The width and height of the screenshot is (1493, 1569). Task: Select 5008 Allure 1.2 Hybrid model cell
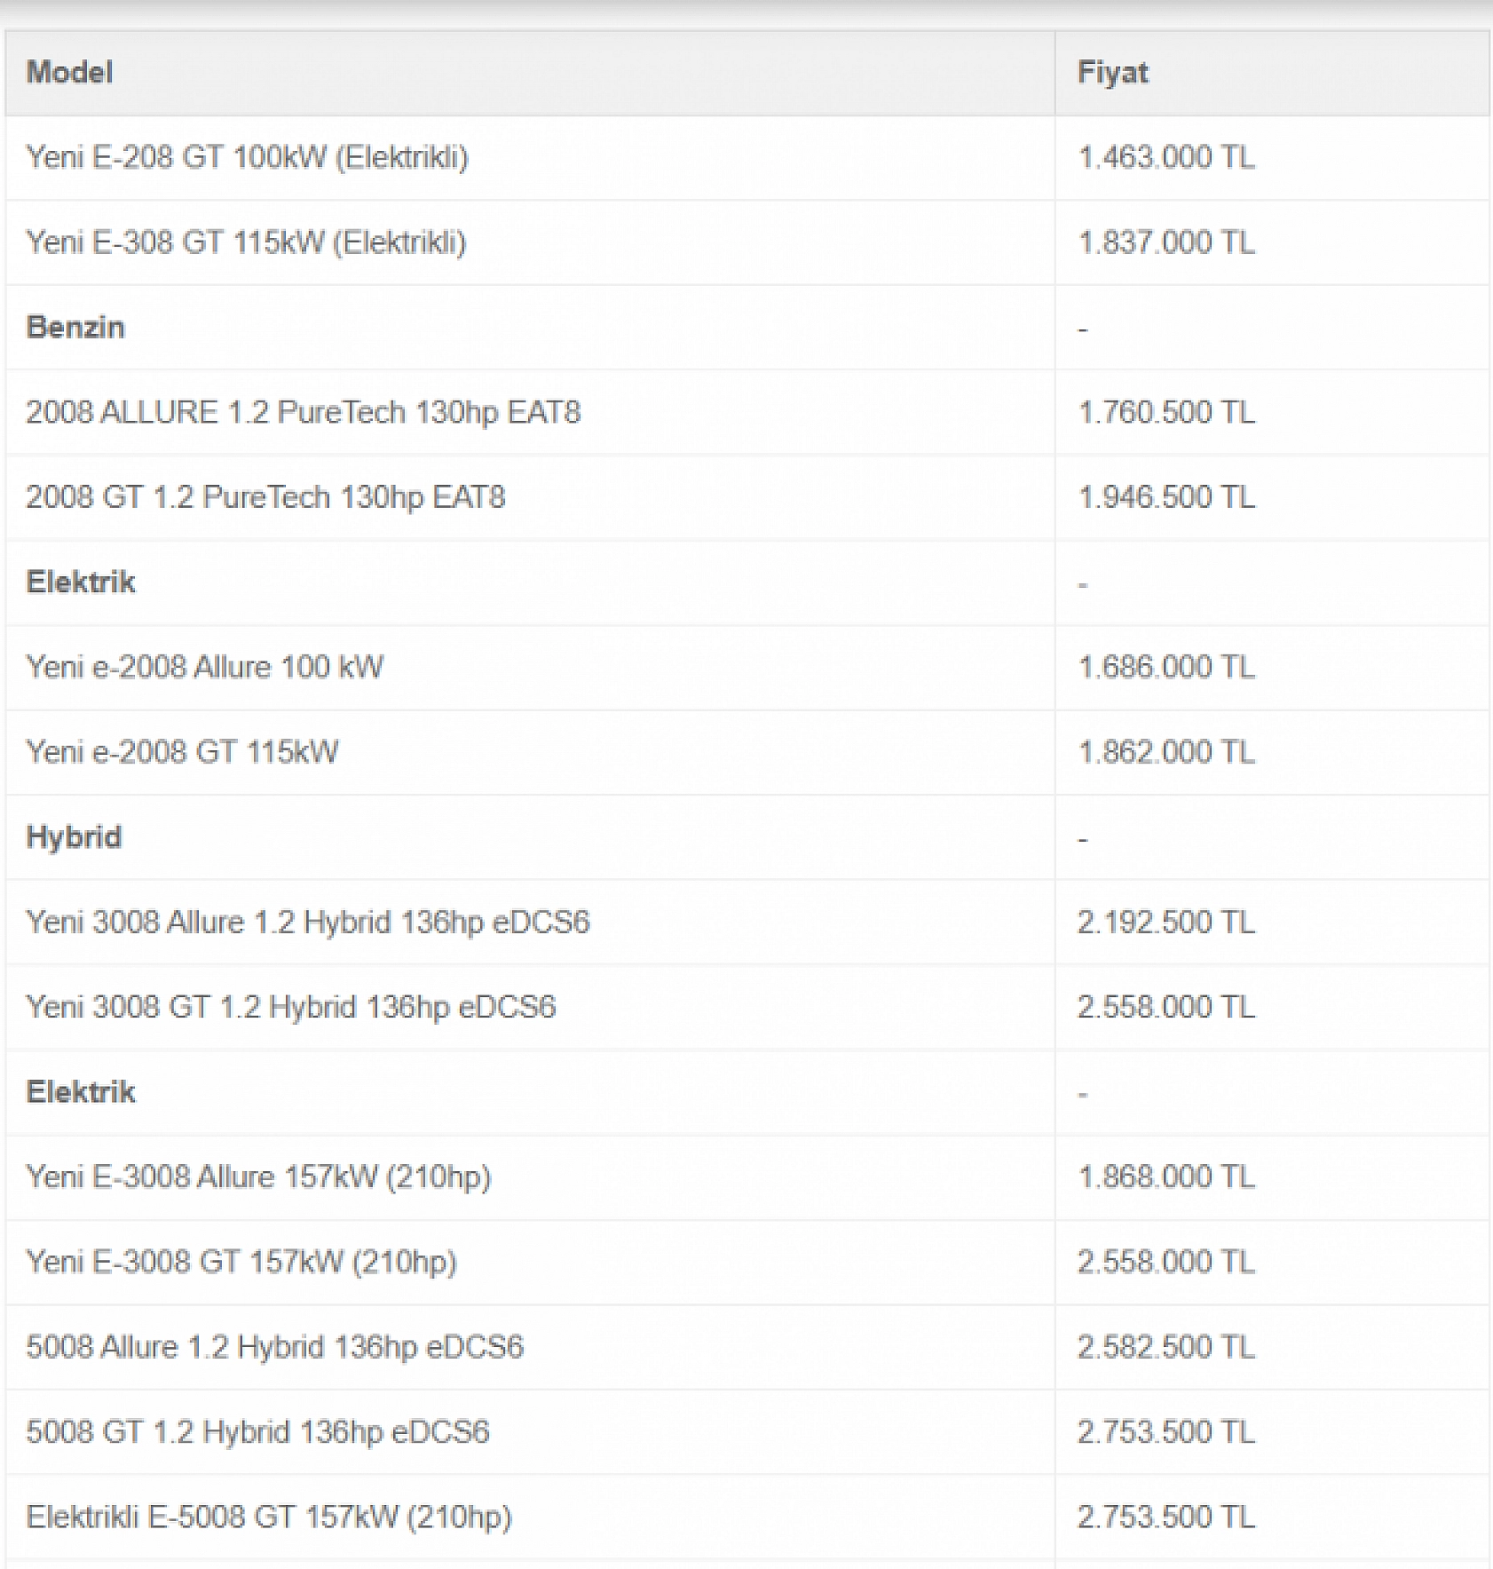pos(274,1347)
